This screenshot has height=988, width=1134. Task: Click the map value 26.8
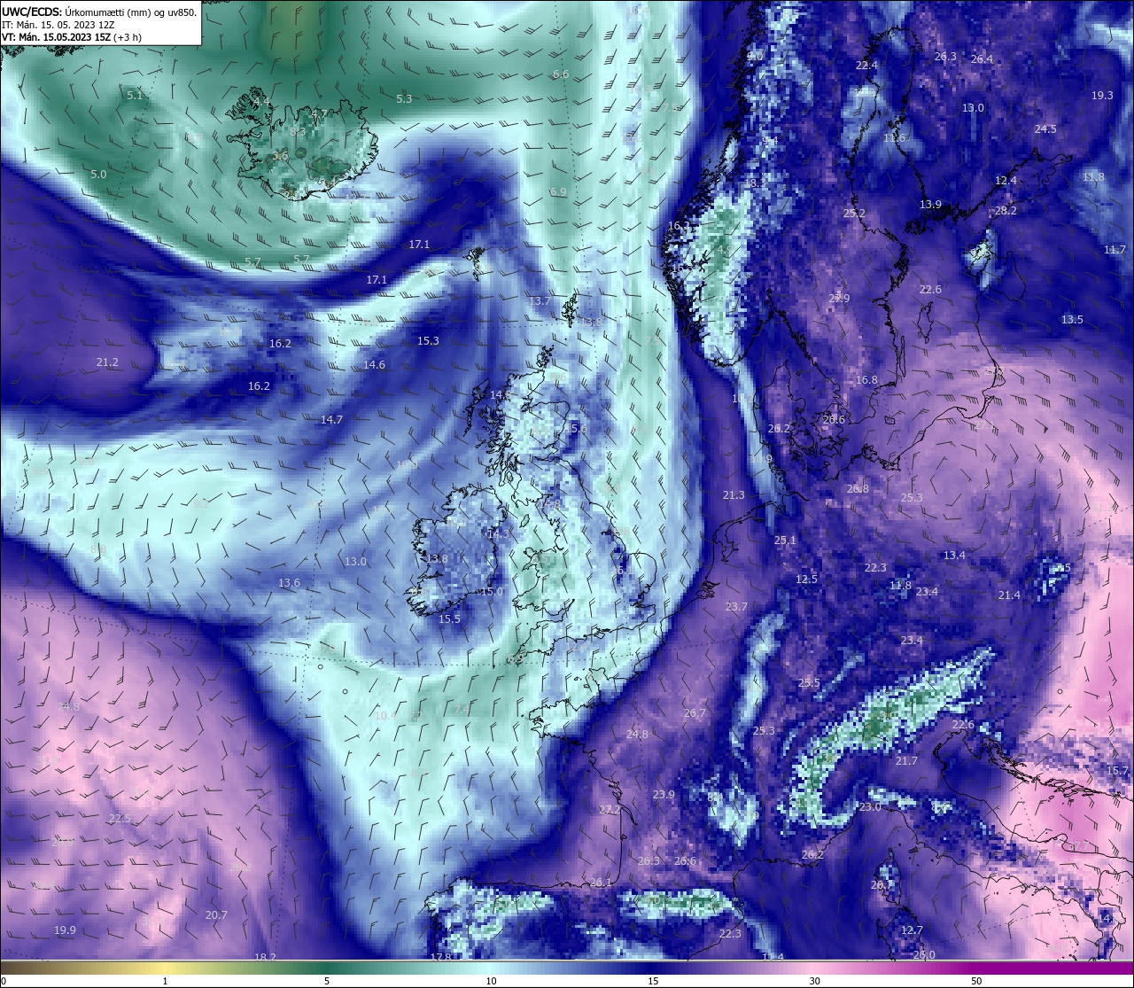(x=858, y=489)
